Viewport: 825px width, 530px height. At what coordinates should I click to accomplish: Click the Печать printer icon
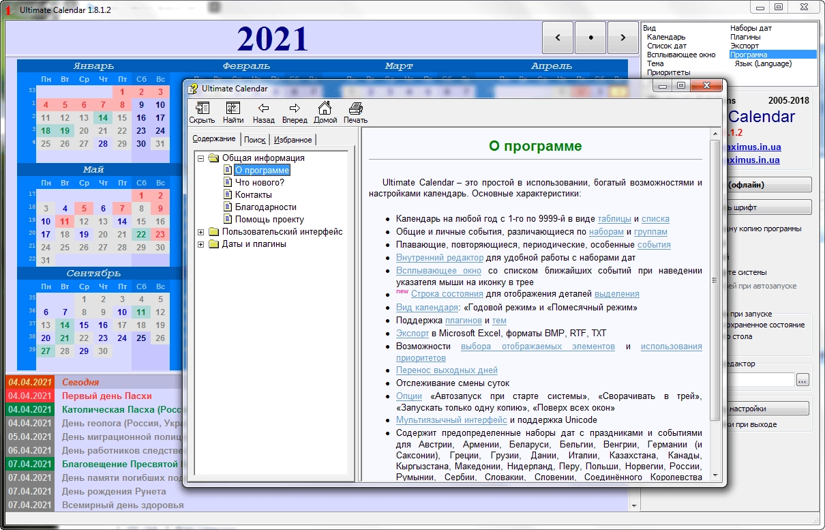pyautogui.click(x=355, y=112)
